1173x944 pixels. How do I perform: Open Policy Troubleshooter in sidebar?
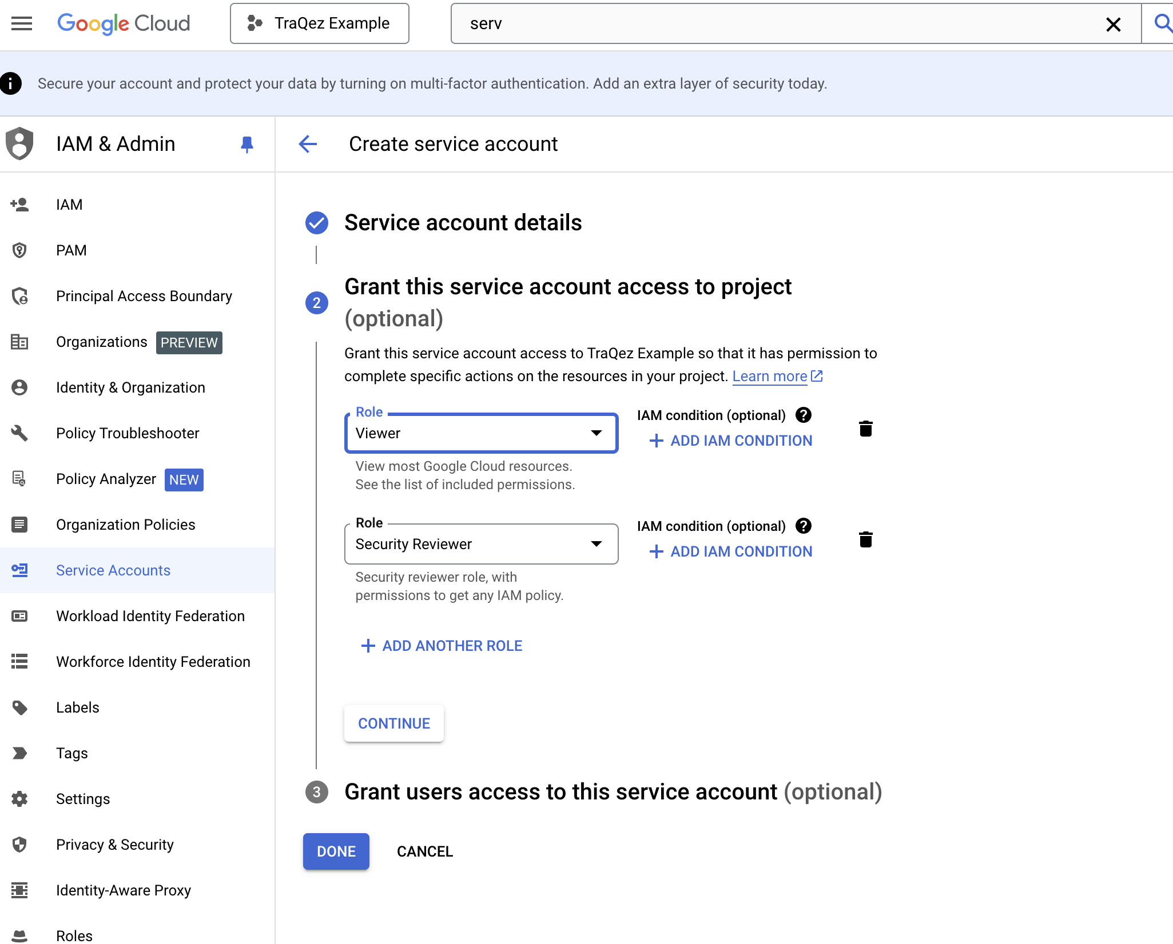127,433
